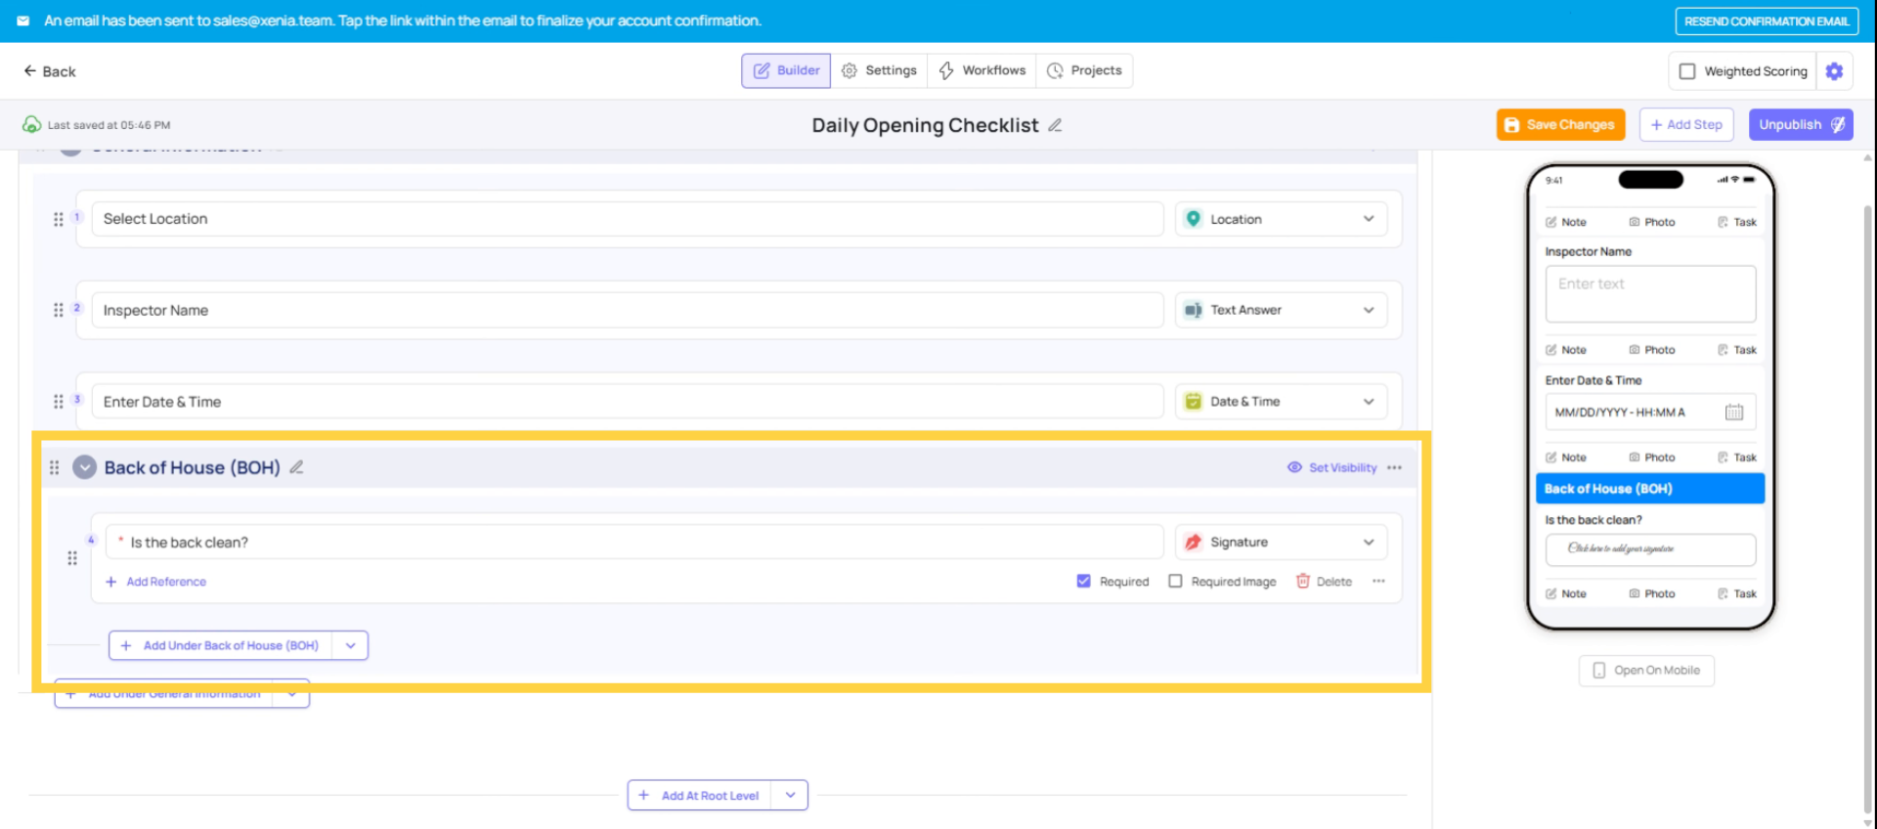Image resolution: width=1877 pixels, height=829 pixels.
Task: Click Set Visibility for the BOH section
Action: pos(1332,467)
